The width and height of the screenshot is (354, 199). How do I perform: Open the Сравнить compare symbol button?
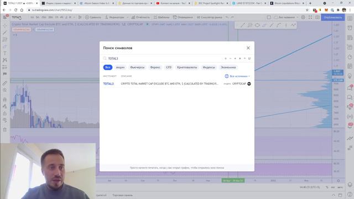[x=93, y=17]
